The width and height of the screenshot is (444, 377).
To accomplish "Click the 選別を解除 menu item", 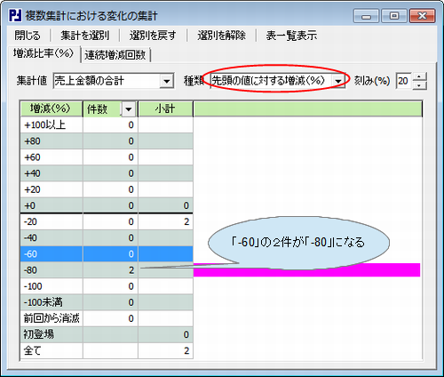I will 221,36.
